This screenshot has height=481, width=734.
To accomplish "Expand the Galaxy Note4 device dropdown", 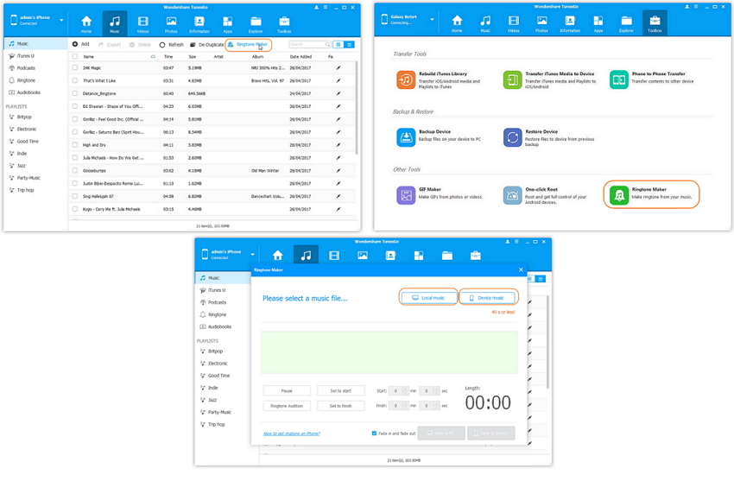I will point(433,20).
